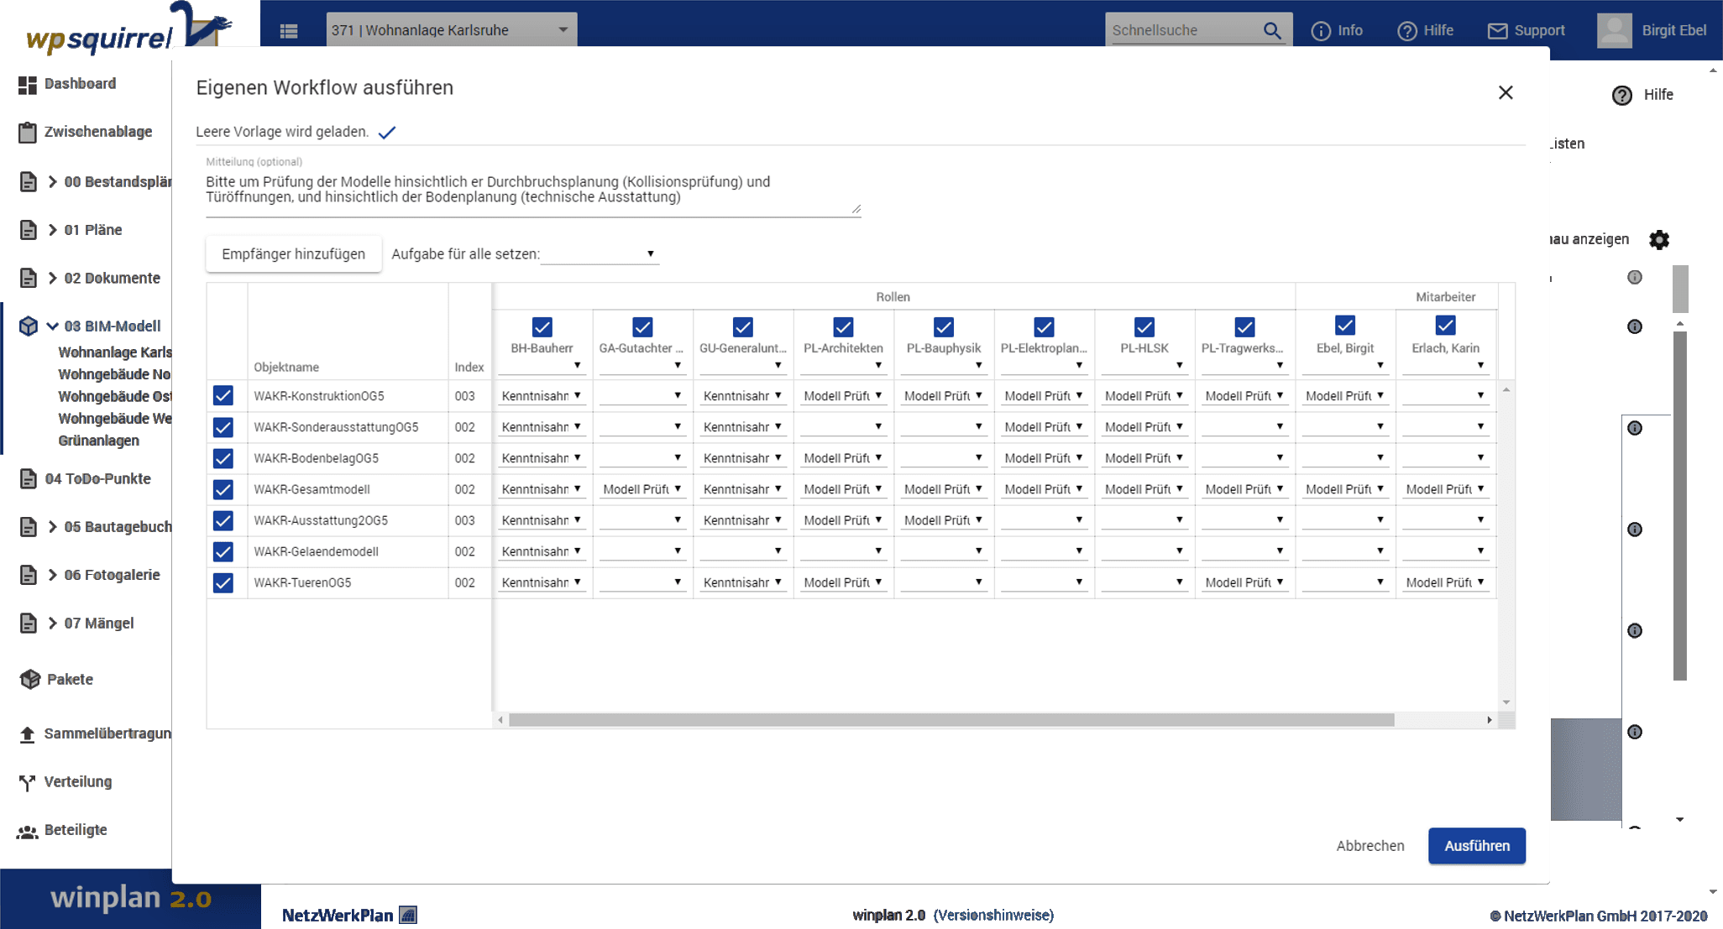Click the 07 Mängel document icon
The height and width of the screenshot is (929, 1723).
click(x=29, y=624)
